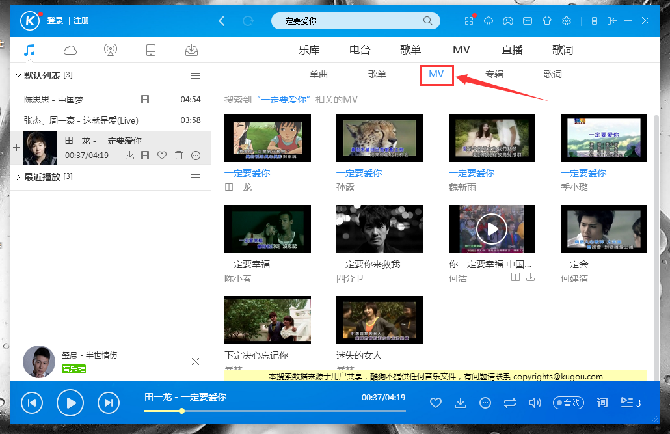Collapse the 默认列表 playlist
This screenshot has width=670, height=434.
coord(18,75)
